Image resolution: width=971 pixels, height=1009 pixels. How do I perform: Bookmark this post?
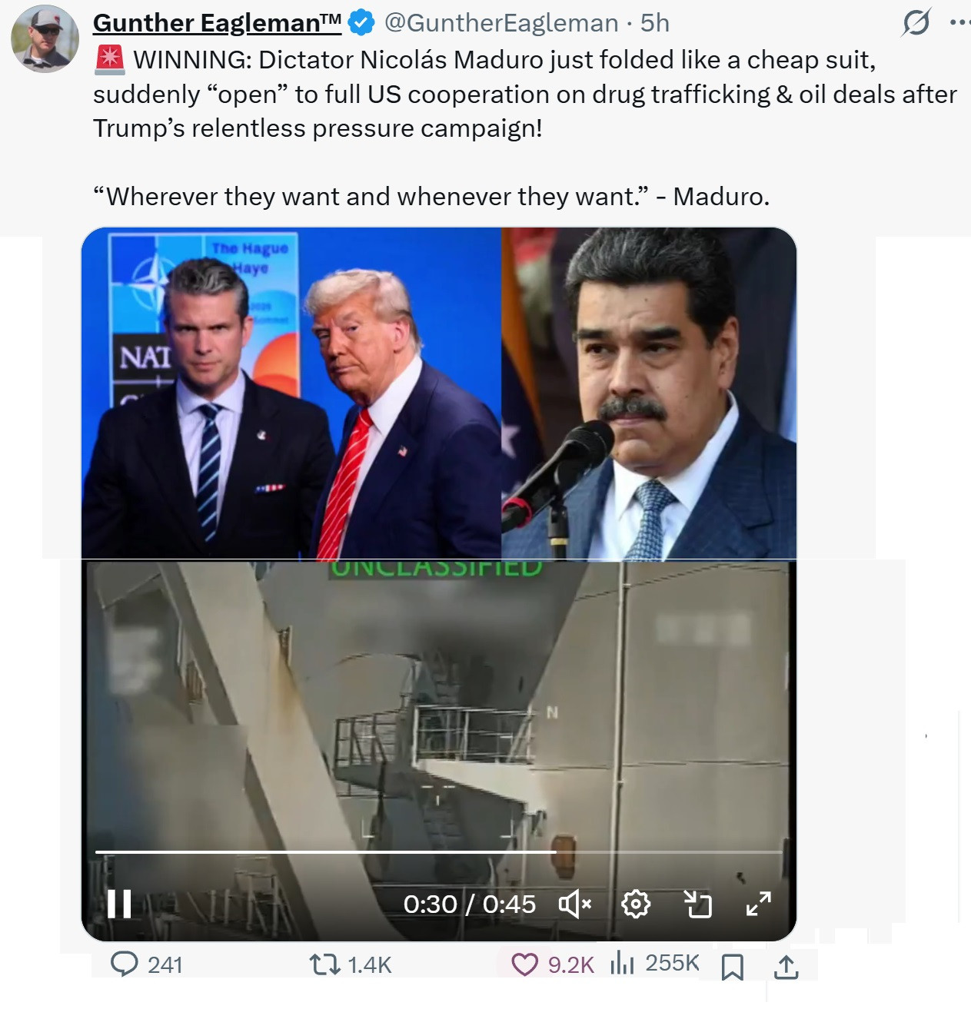(x=733, y=967)
